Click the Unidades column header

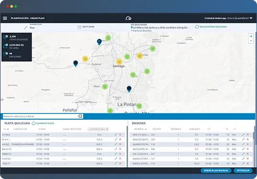click(194, 129)
